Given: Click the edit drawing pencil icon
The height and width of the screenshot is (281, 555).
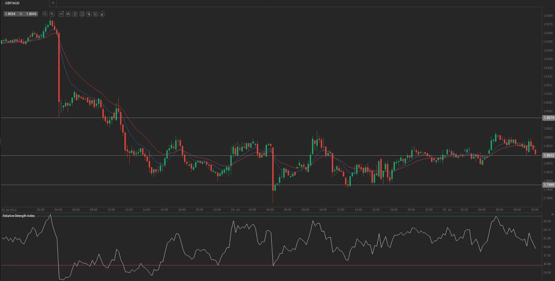Looking at the screenshot, I should click(x=96, y=14).
